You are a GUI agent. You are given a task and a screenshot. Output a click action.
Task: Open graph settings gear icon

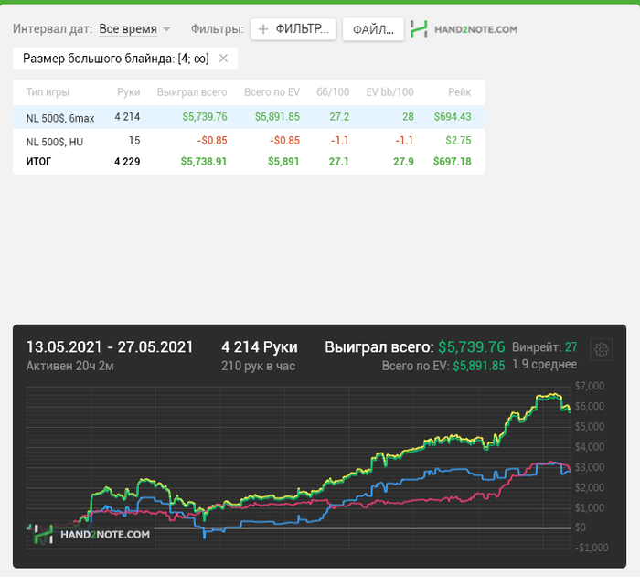[x=602, y=349]
